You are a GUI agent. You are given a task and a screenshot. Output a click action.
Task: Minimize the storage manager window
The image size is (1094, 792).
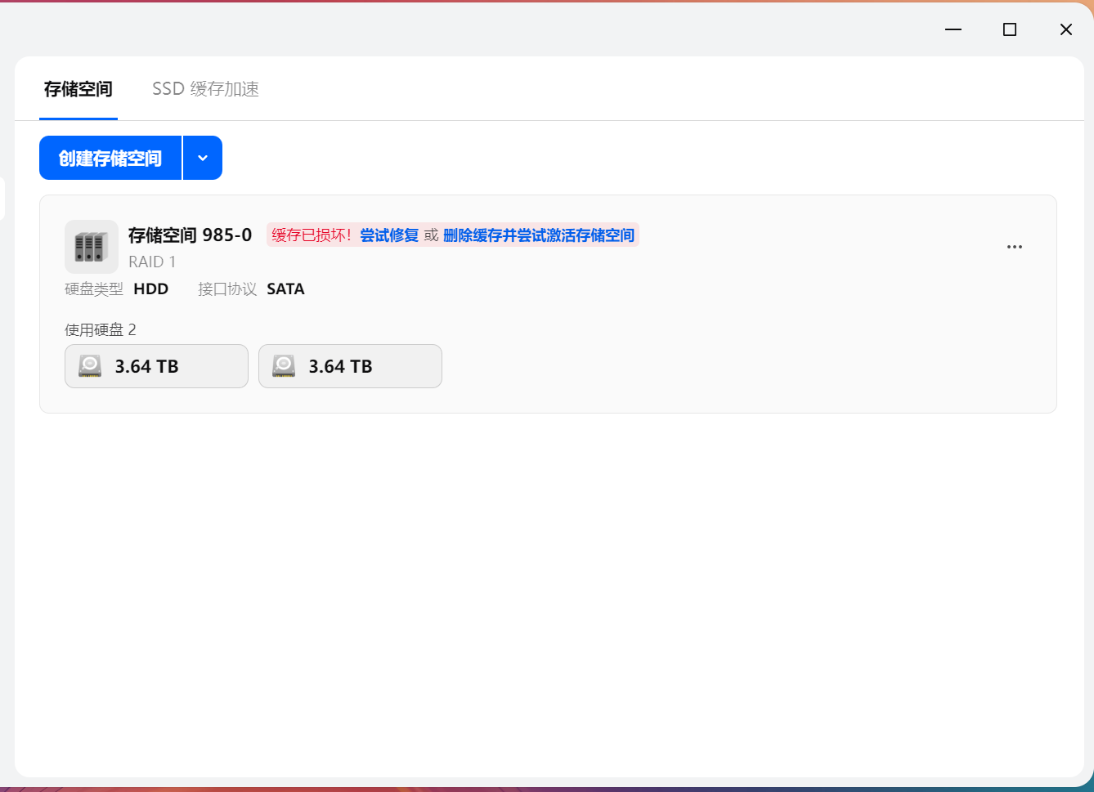pyautogui.click(x=953, y=29)
